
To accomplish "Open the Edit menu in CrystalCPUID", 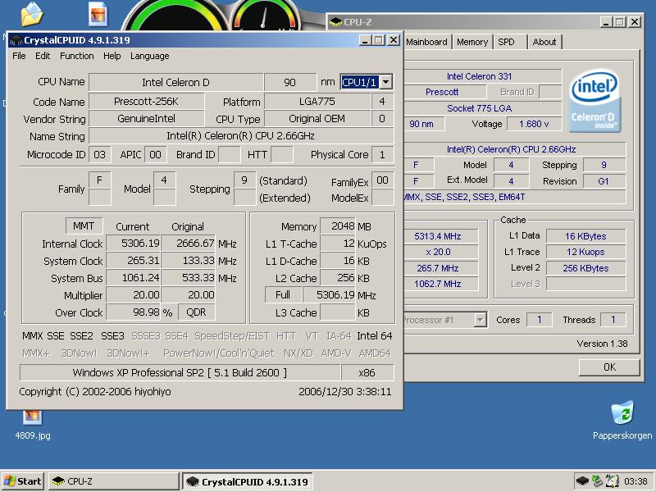I will click(x=43, y=56).
